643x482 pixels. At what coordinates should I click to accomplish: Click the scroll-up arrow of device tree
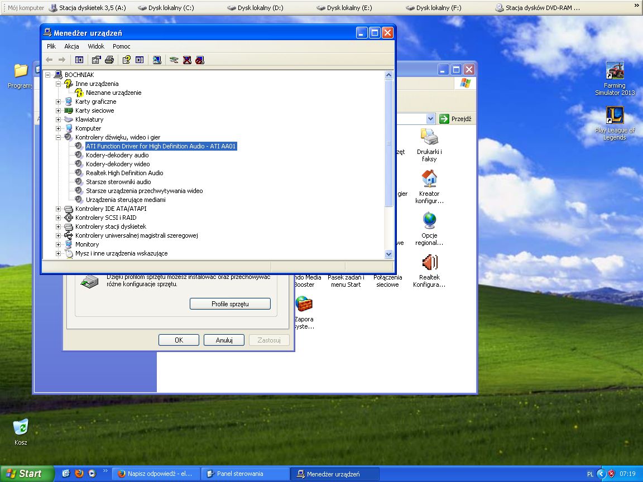pos(388,75)
